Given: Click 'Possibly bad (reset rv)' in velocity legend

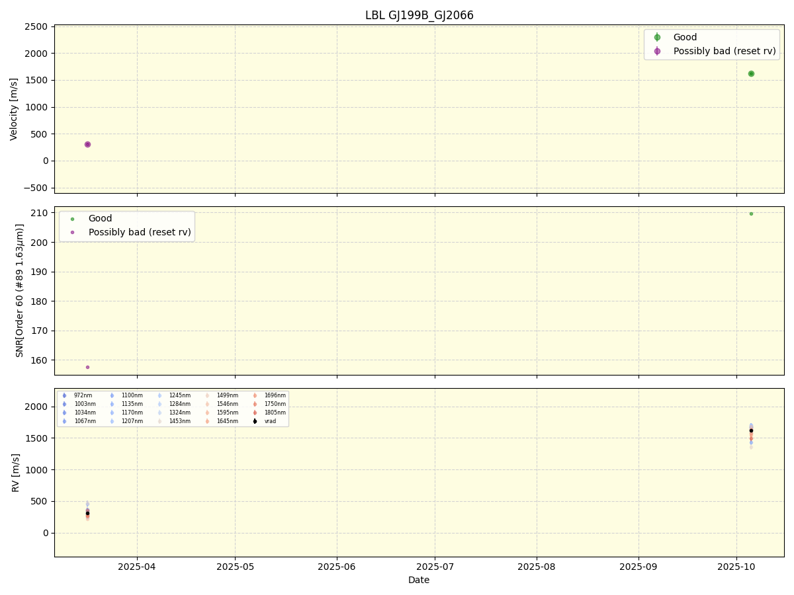Looking at the screenshot, I should click(723, 51).
